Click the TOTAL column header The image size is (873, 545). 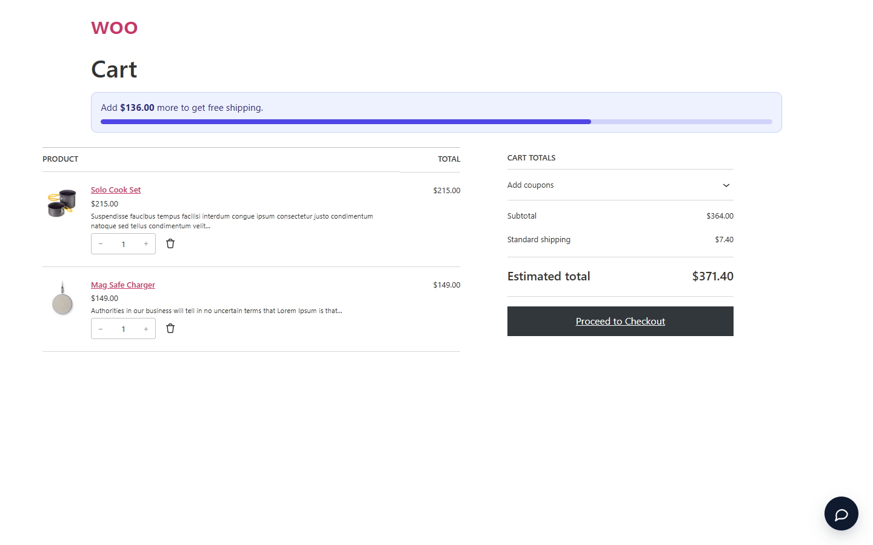click(x=449, y=159)
